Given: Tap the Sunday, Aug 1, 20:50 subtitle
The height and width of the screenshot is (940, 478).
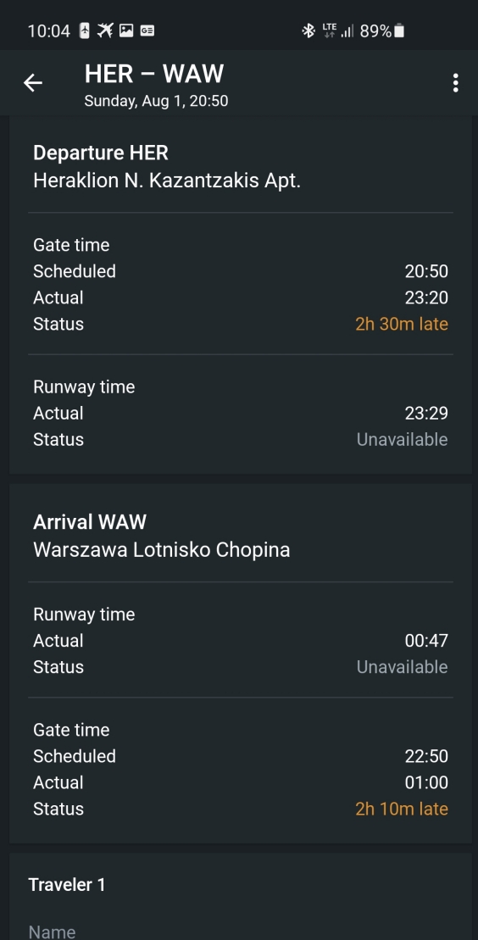Looking at the screenshot, I should coord(156,101).
